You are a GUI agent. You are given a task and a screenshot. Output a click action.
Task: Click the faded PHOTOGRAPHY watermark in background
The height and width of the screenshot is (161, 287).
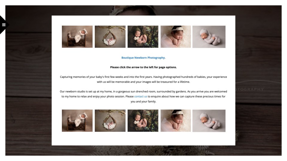250,89
